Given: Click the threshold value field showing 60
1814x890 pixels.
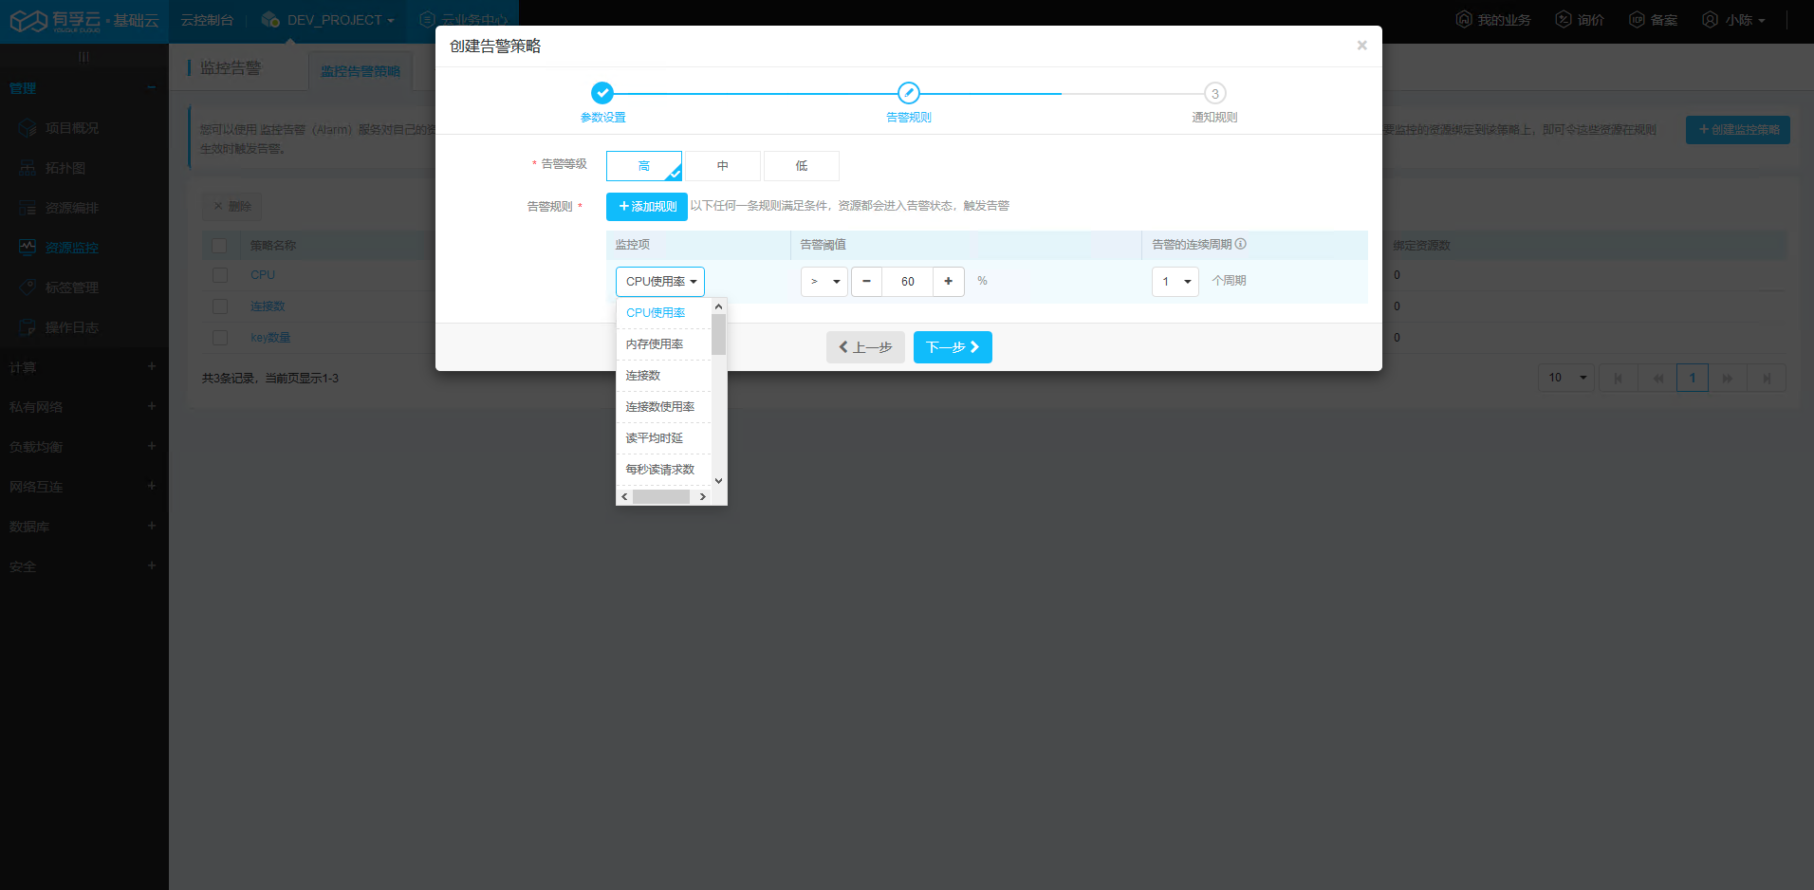Looking at the screenshot, I should click(x=907, y=282).
